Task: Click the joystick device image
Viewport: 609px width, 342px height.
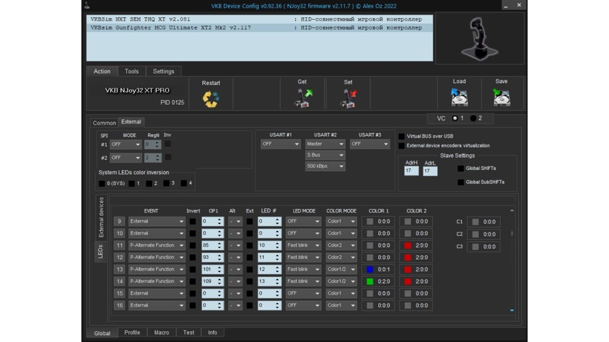Action: tap(479, 38)
